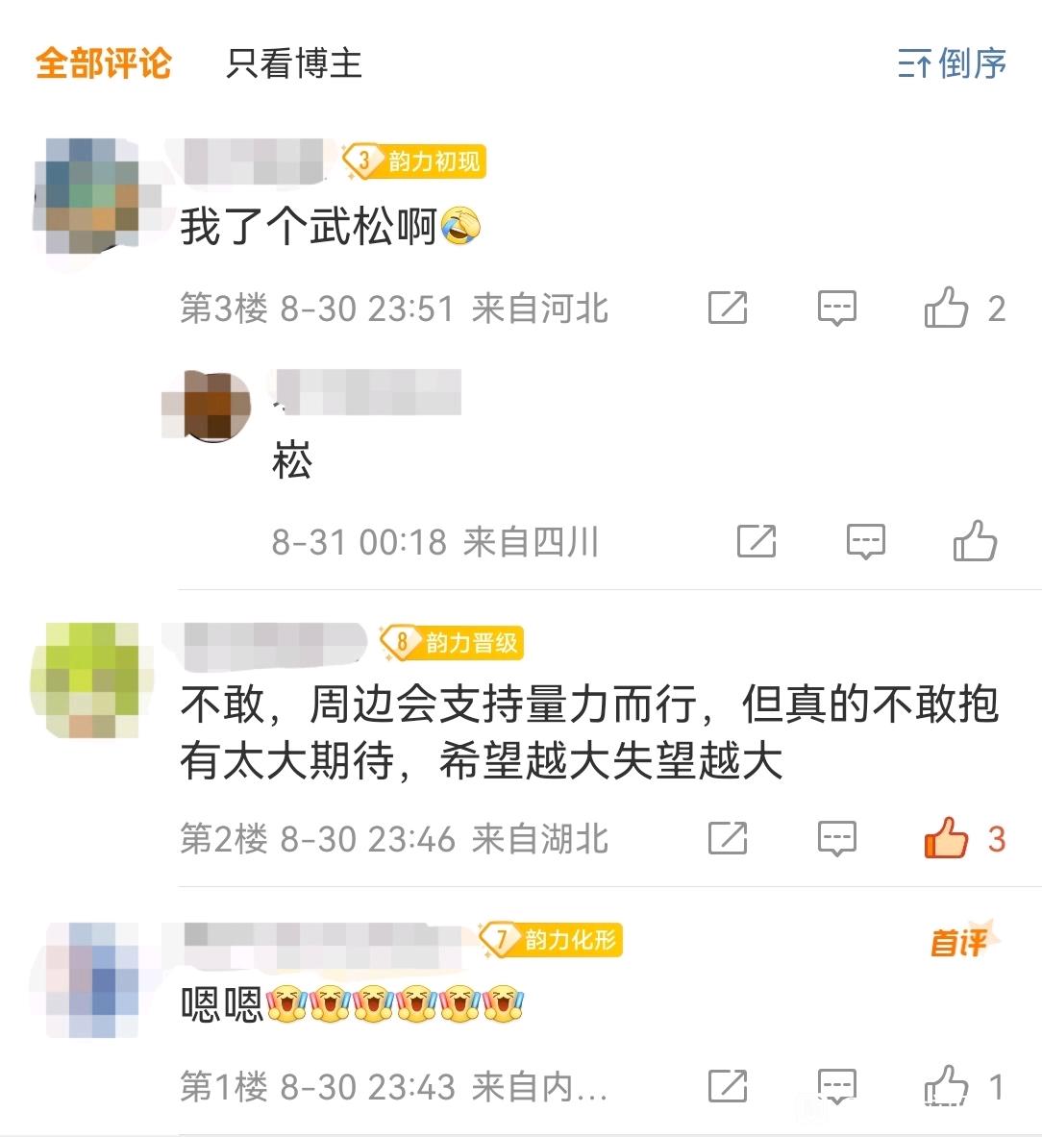The width and height of the screenshot is (1042, 1137).
Task: Open reply box for the 崧 comment
Action: [x=866, y=541]
